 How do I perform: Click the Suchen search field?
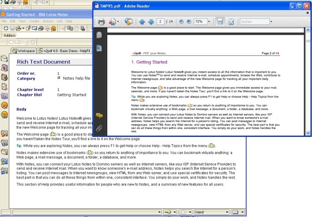255,21
